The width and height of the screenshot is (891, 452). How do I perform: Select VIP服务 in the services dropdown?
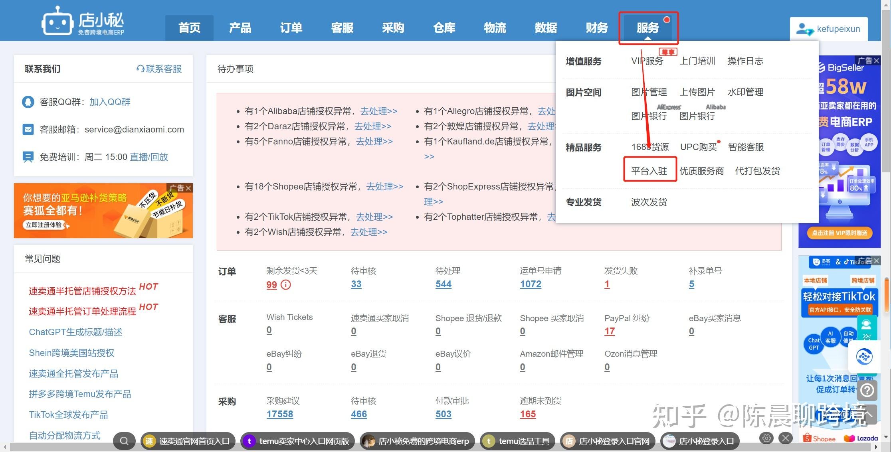647,61
